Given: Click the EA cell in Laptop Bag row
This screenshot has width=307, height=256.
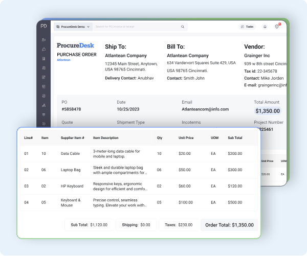Looking at the screenshot, I should (213, 170).
